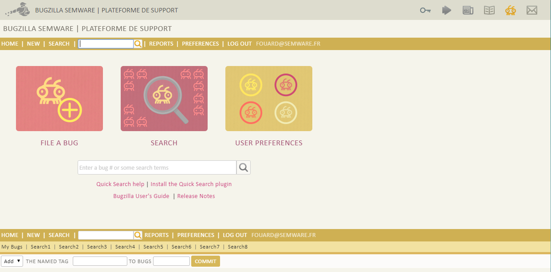Open NEW in bottom navigation bar

coord(33,235)
